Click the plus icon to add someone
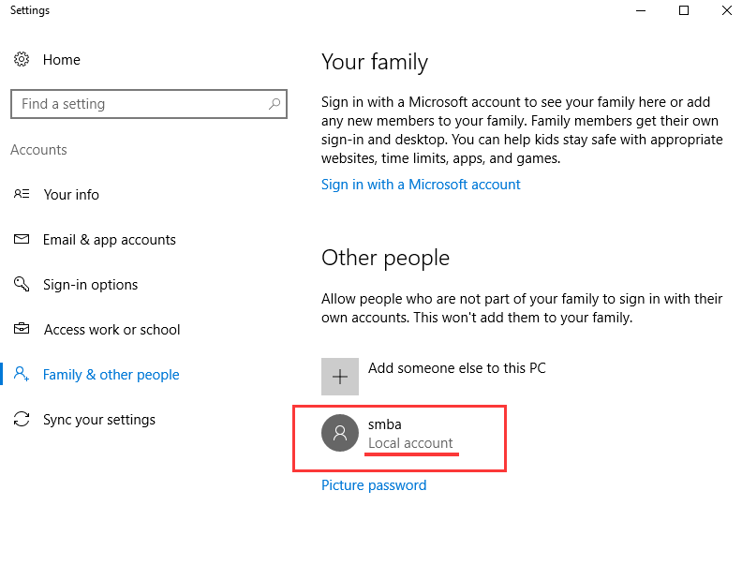742x580 pixels. tap(340, 377)
